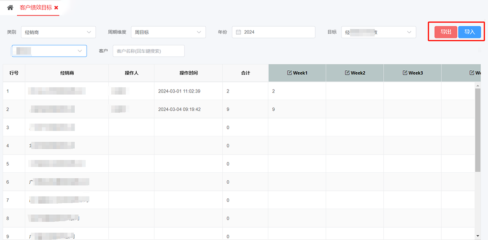Open the 类别 dropdown showing 经销商

click(x=58, y=32)
